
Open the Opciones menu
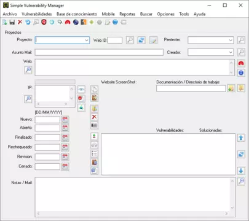pyautogui.click(x=165, y=14)
